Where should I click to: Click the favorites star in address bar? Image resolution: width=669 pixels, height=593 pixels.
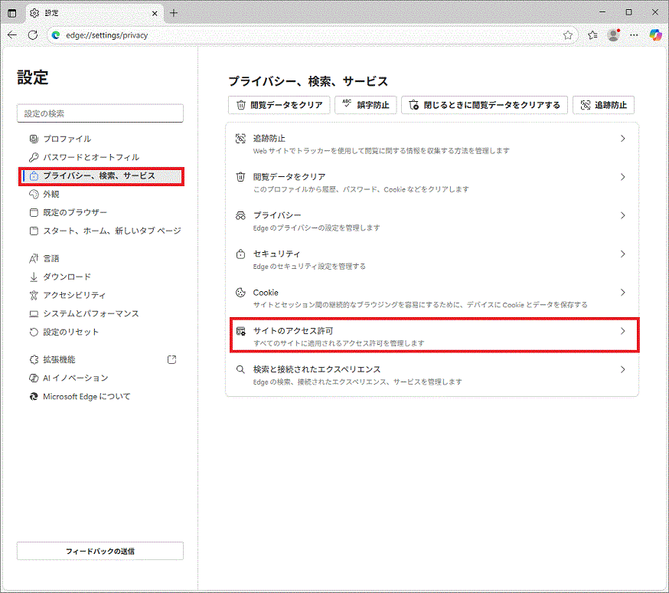point(568,35)
